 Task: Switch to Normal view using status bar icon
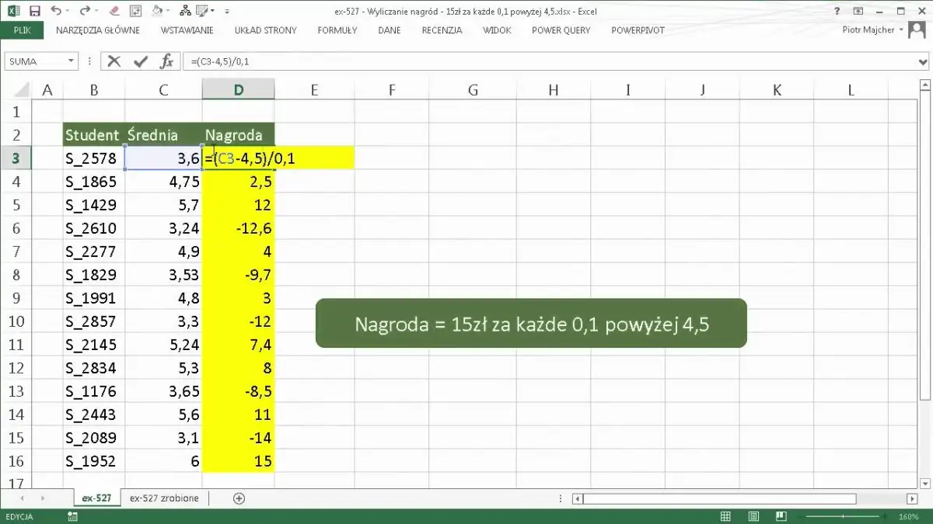point(725,515)
